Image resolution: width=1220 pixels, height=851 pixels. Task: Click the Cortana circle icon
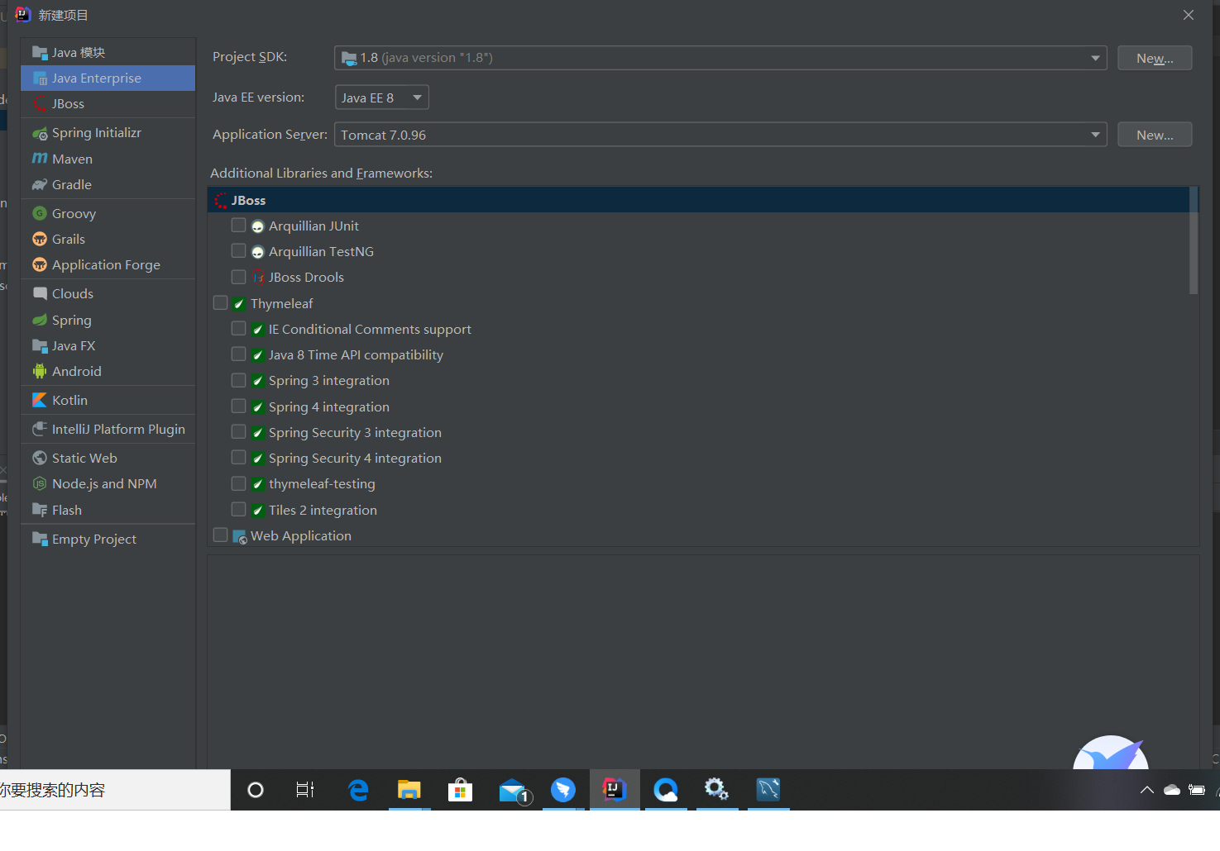(x=256, y=791)
